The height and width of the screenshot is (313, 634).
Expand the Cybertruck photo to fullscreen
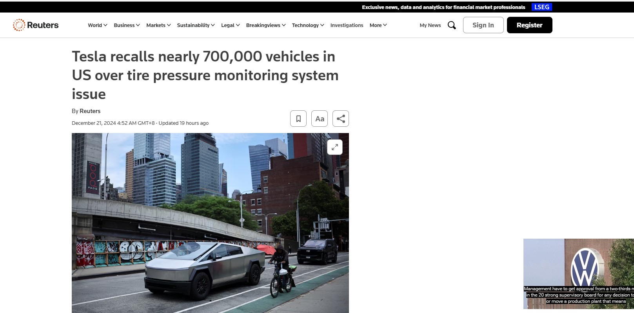pos(335,147)
